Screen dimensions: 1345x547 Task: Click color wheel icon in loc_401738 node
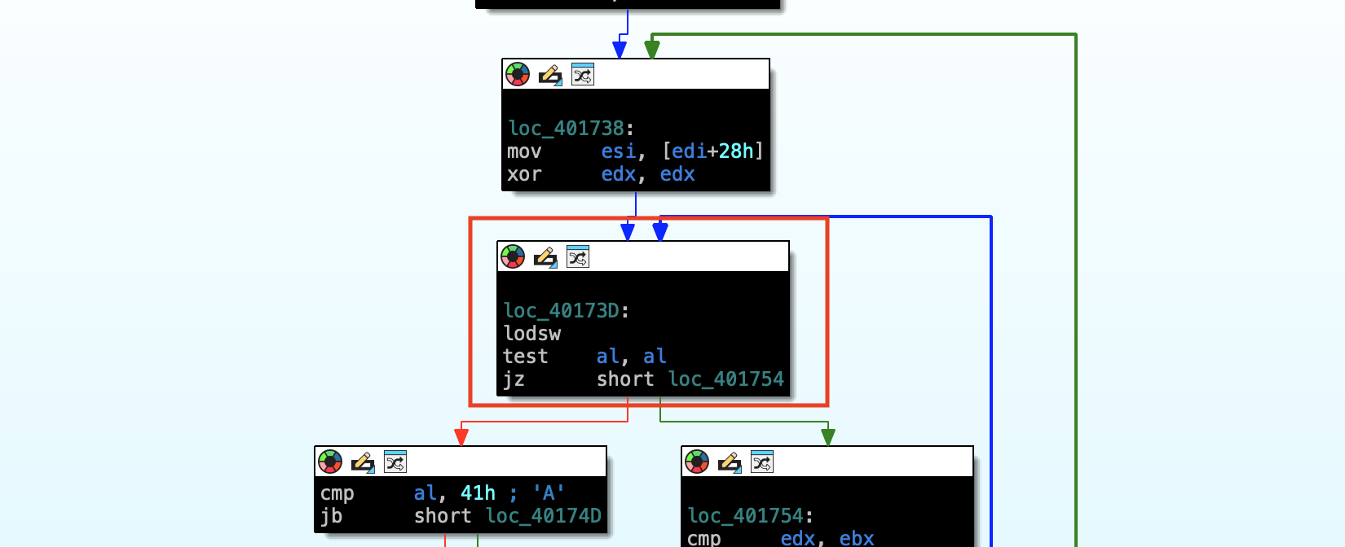[x=518, y=75]
